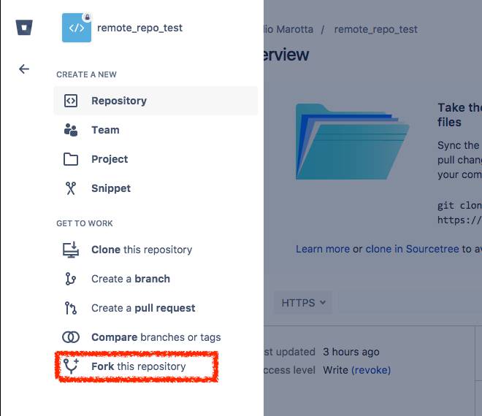Click the Create a branch icon
Viewport: 482px width, 416px height.
[71, 279]
